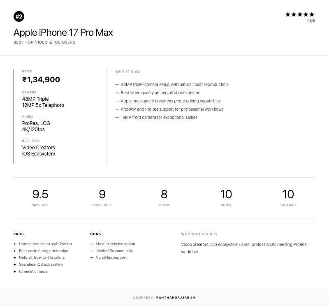Click the minus icon beside Limited 5x zoom only

pos(91,251)
